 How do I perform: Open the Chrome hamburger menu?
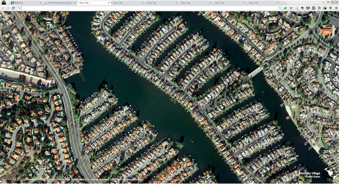[336, 8]
